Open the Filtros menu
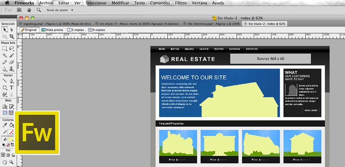 181,3
